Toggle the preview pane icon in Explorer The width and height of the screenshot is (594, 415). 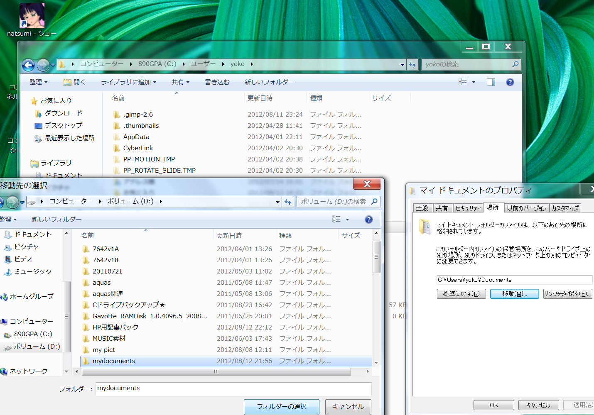(491, 82)
